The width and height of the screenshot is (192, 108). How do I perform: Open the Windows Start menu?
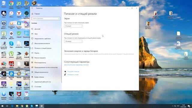[x=2, y=106]
